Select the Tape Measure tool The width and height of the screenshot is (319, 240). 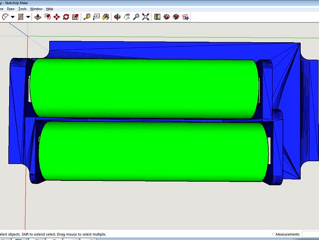point(87,17)
